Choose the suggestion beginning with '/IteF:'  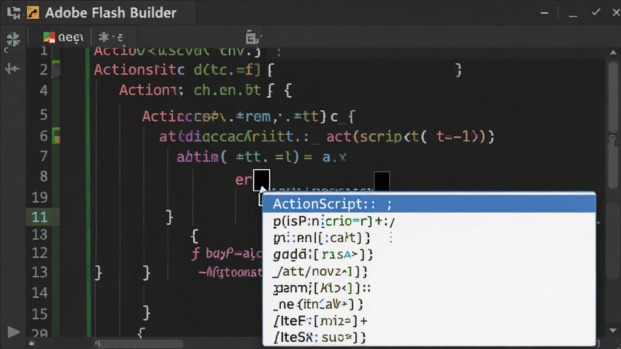coord(429,321)
